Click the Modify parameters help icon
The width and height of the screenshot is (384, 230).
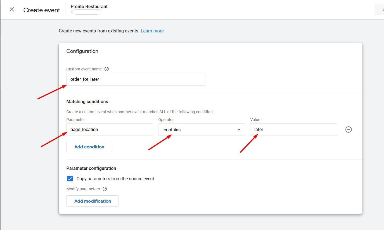point(105,189)
